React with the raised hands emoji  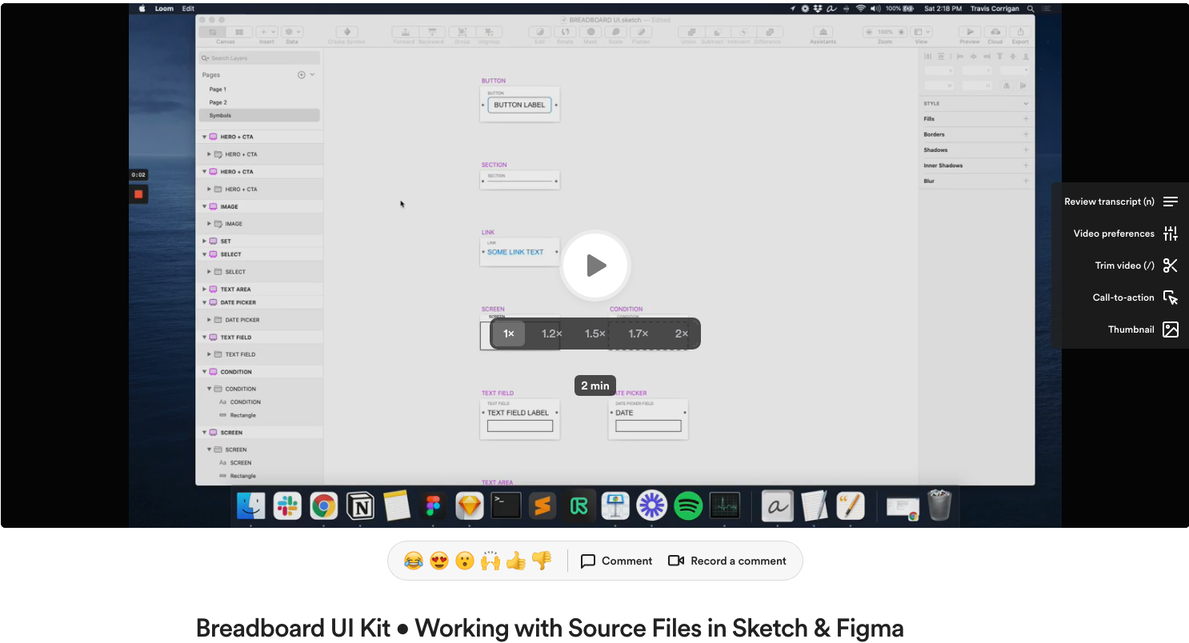[490, 561]
